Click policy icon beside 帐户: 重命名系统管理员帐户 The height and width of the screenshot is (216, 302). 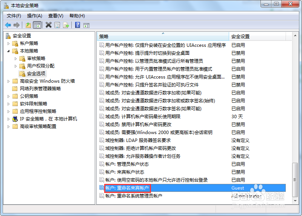pos(102,196)
